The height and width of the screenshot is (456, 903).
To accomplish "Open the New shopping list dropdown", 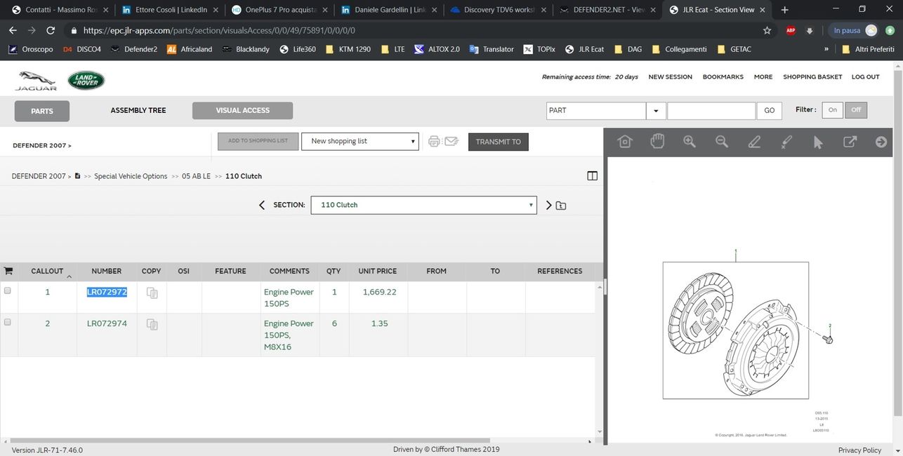I will pos(360,141).
